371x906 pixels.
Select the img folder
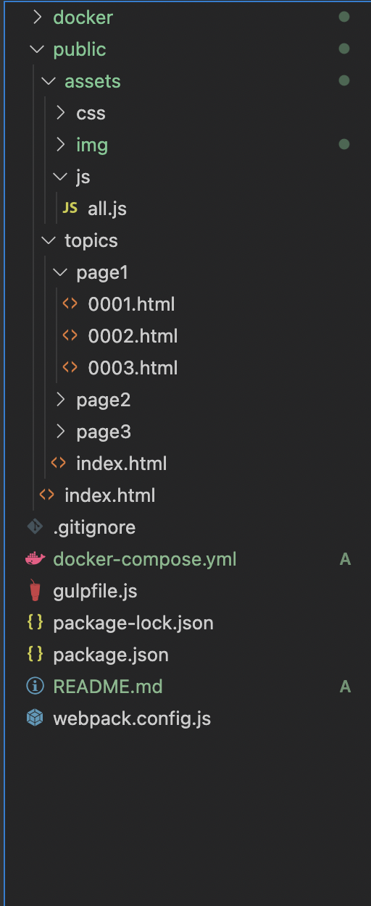[x=92, y=145]
